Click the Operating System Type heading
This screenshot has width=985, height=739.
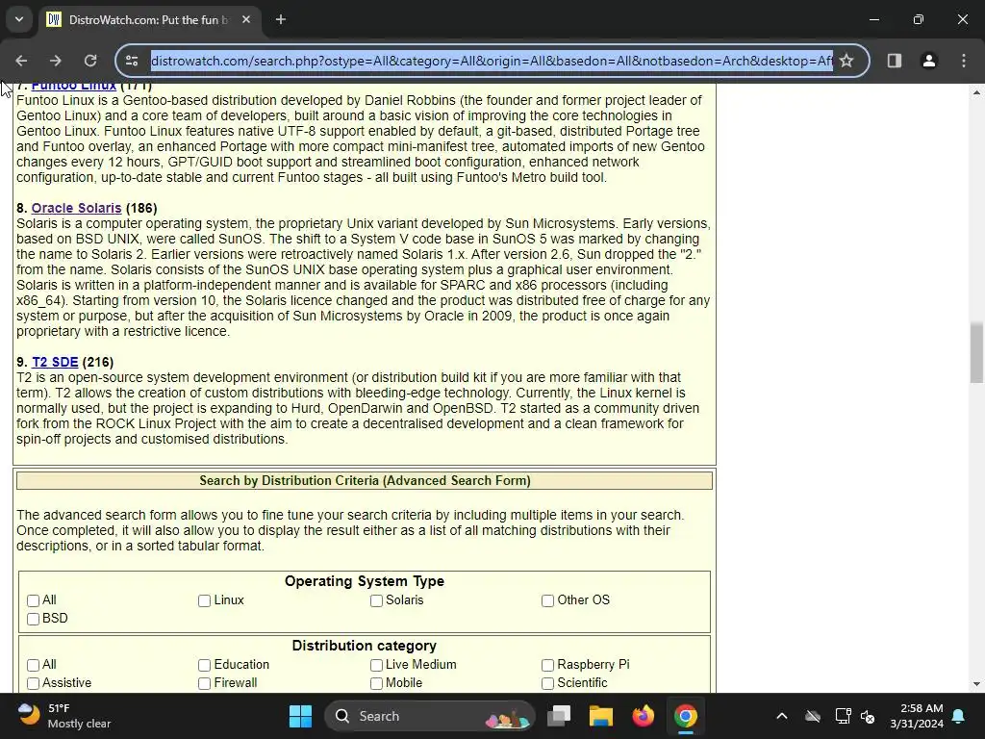tap(365, 581)
